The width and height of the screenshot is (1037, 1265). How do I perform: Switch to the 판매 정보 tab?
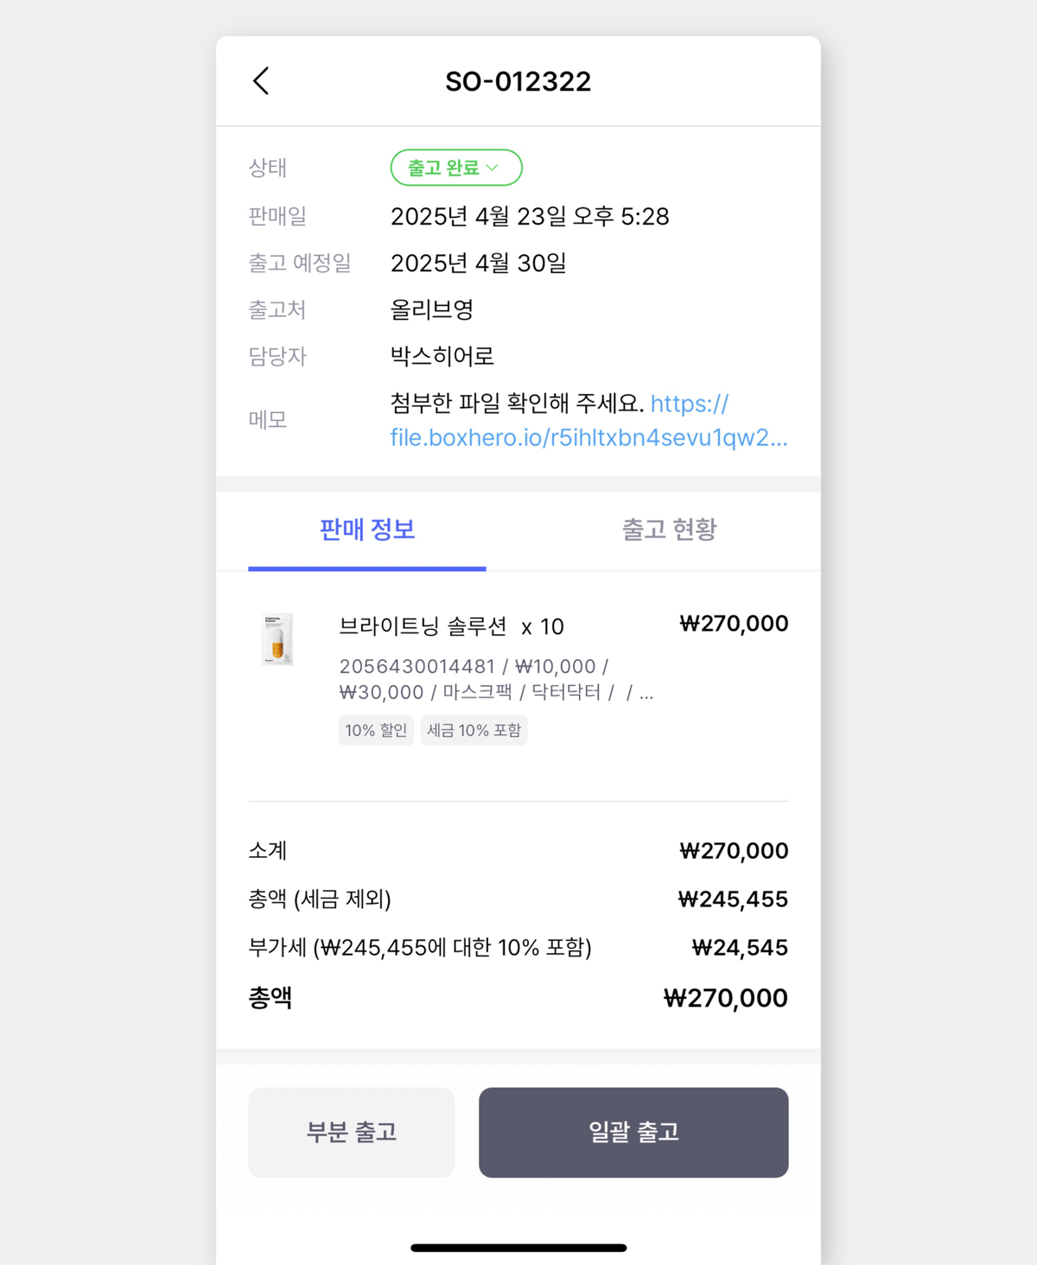[367, 530]
